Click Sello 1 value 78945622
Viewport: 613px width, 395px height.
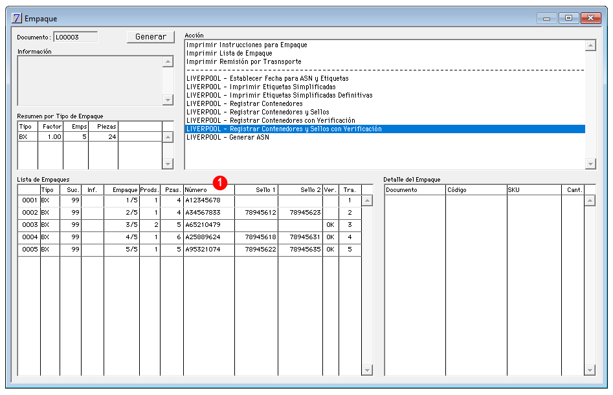click(x=260, y=250)
